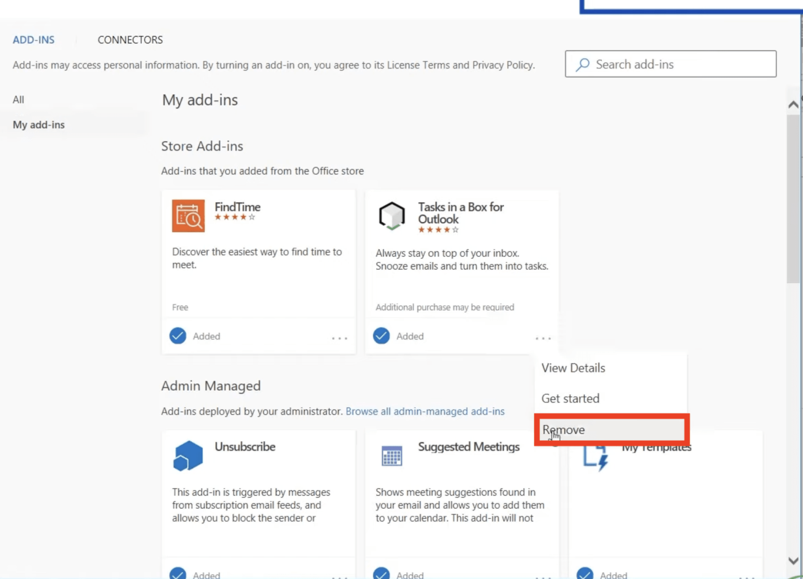This screenshot has width=803, height=579.
Task: Switch to the CONNECTORS tab
Action: pyautogui.click(x=130, y=39)
